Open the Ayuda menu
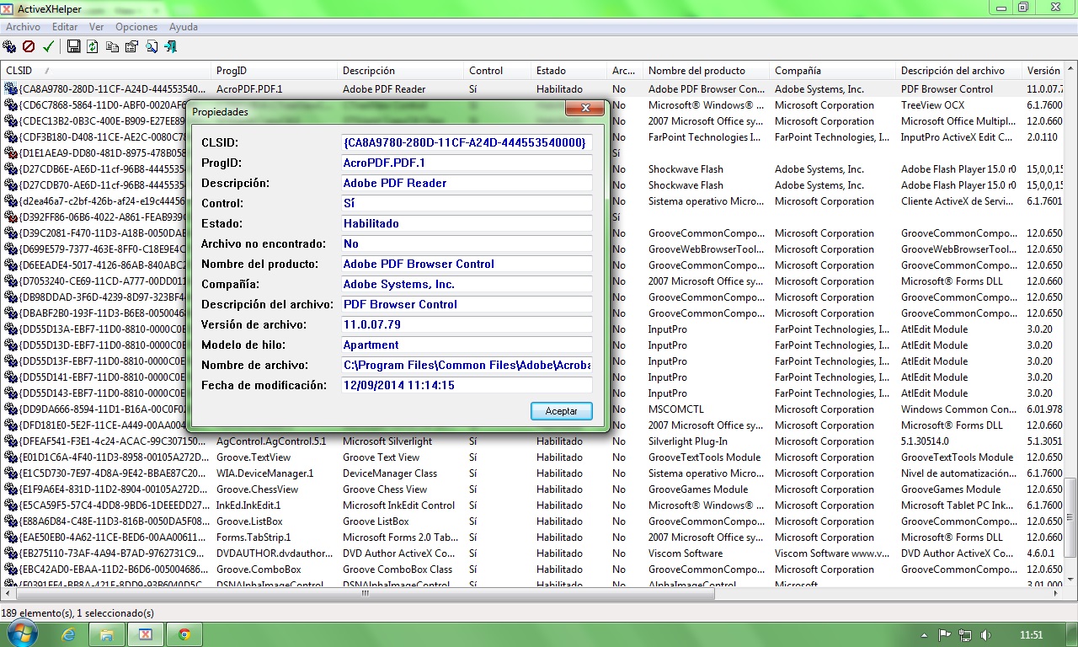Image resolution: width=1078 pixels, height=647 pixels. [184, 27]
